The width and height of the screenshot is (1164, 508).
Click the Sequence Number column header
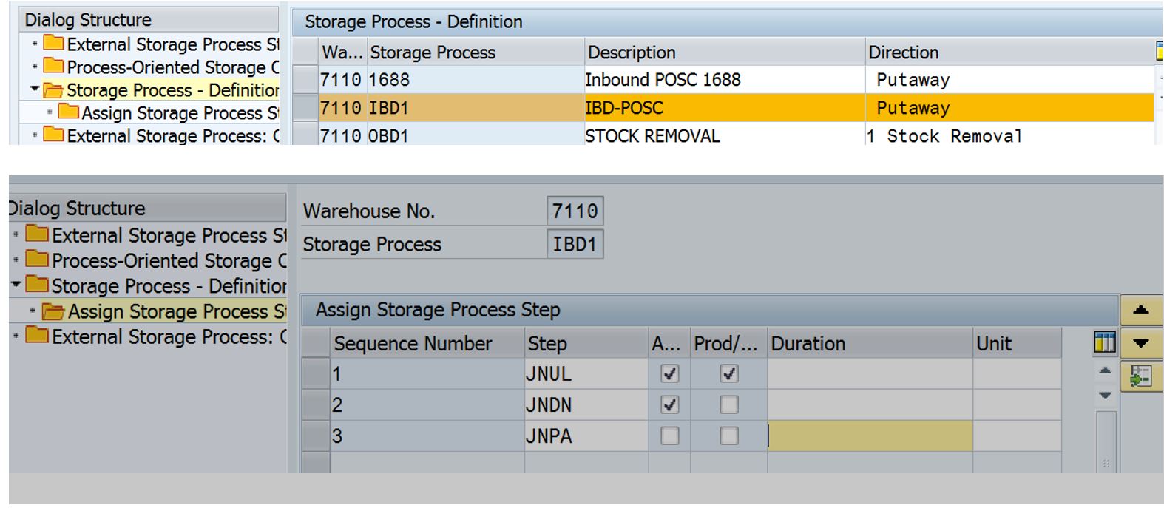[x=412, y=344]
